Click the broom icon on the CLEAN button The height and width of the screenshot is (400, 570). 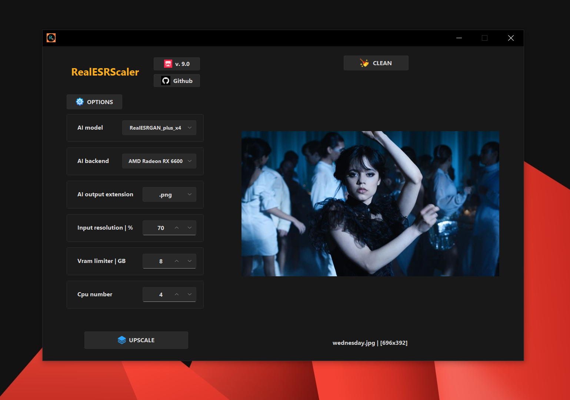364,63
